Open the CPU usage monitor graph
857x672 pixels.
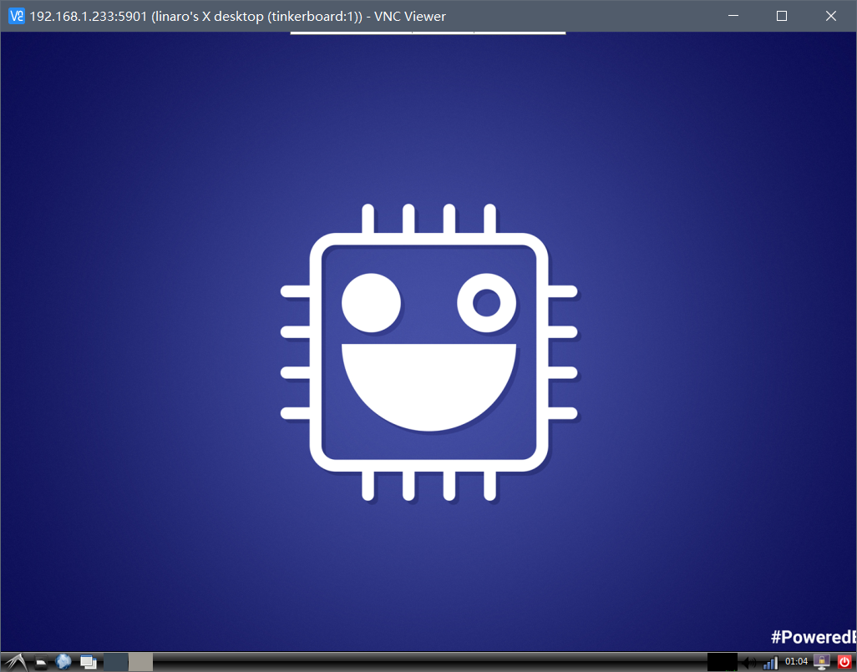[723, 662]
